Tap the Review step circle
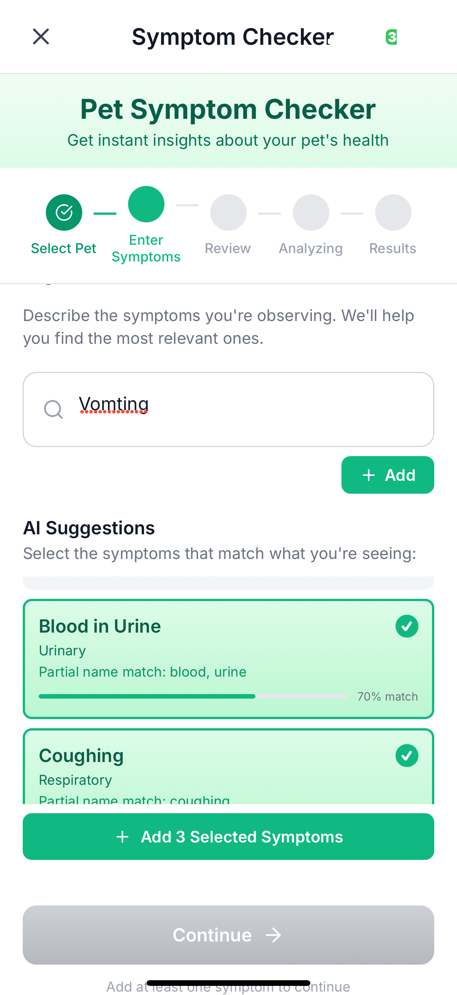This screenshot has width=457, height=995. (x=228, y=213)
